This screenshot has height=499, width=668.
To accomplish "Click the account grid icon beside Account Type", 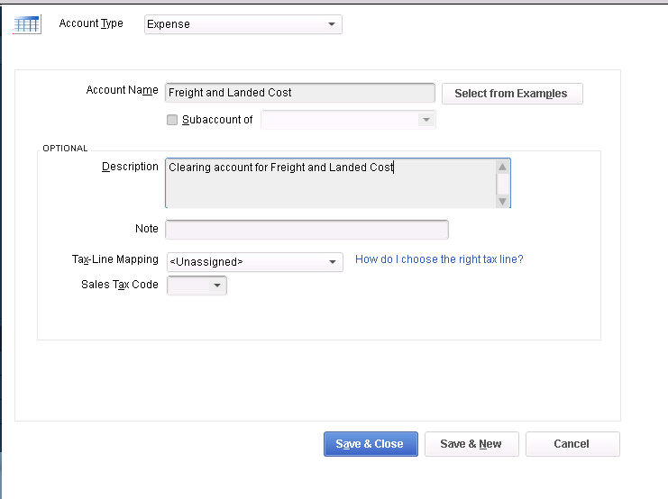I will coord(27,24).
